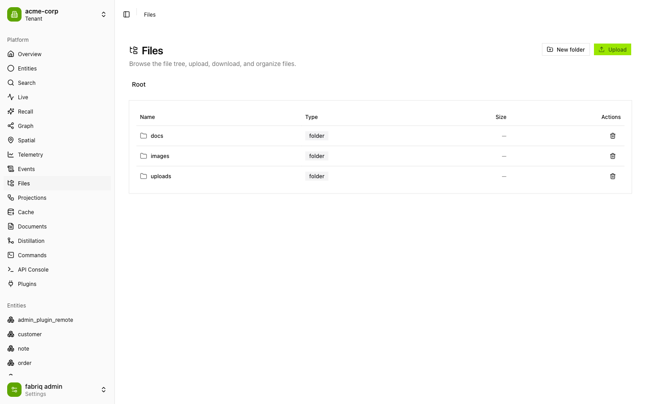Screen dimensions: 646x404
Task: Click the Actions column header
Action: (x=611, y=117)
